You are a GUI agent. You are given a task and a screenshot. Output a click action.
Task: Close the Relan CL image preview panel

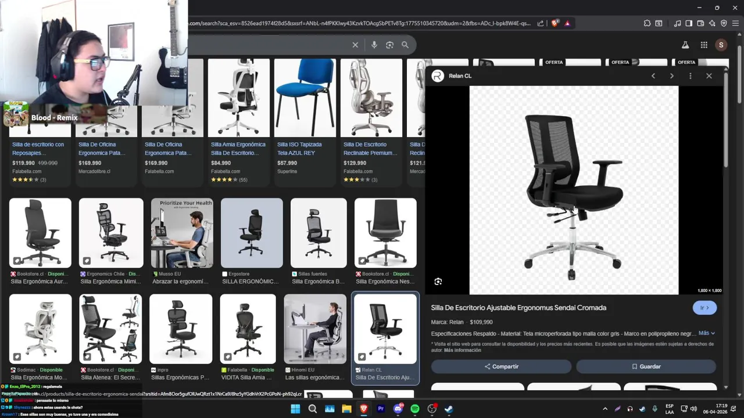click(709, 76)
